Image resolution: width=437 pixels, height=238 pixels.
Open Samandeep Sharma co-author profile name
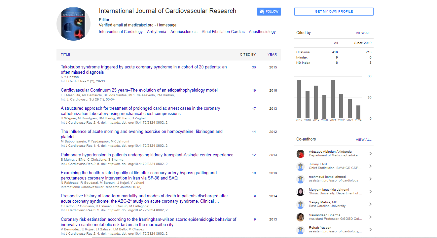[324, 215]
